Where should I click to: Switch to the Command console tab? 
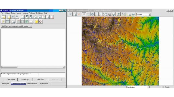pyautogui.click(x=18, y=84)
